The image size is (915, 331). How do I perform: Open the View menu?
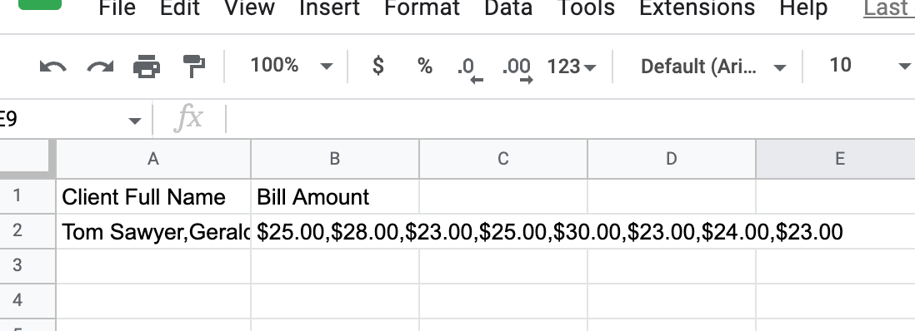(250, 8)
